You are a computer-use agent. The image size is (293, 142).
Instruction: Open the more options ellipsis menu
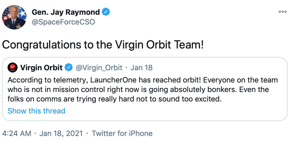tap(282, 12)
